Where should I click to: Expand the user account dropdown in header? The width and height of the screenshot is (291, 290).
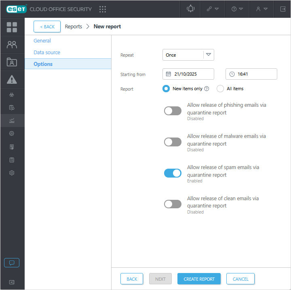tap(261, 9)
